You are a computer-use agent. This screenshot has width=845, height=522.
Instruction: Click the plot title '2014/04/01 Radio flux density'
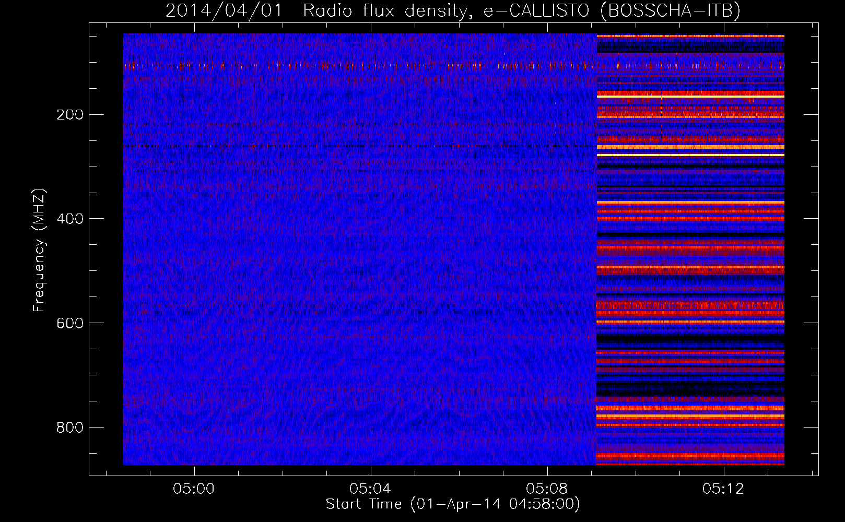tap(453, 10)
